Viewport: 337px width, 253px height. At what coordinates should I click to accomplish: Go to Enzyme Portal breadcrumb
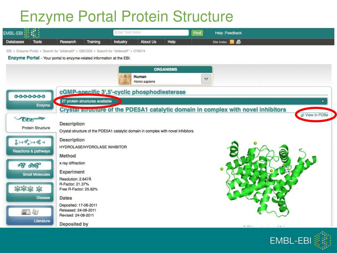click(27, 51)
